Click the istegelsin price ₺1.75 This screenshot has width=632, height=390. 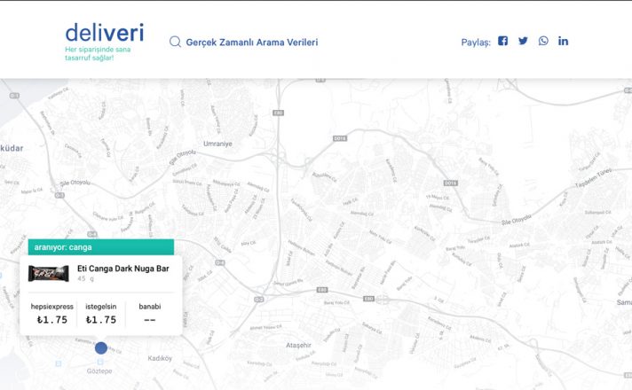click(101, 320)
